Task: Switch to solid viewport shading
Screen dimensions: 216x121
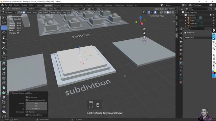Action: coord(167,12)
